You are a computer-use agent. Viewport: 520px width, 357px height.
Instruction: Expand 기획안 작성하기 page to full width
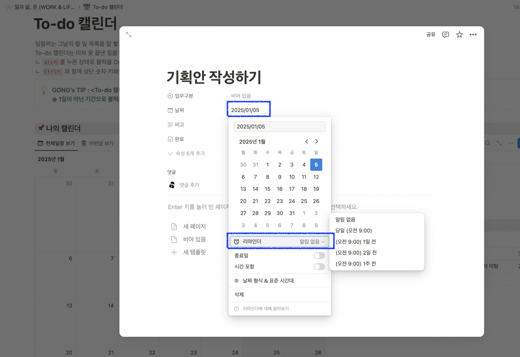click(129, 35)
